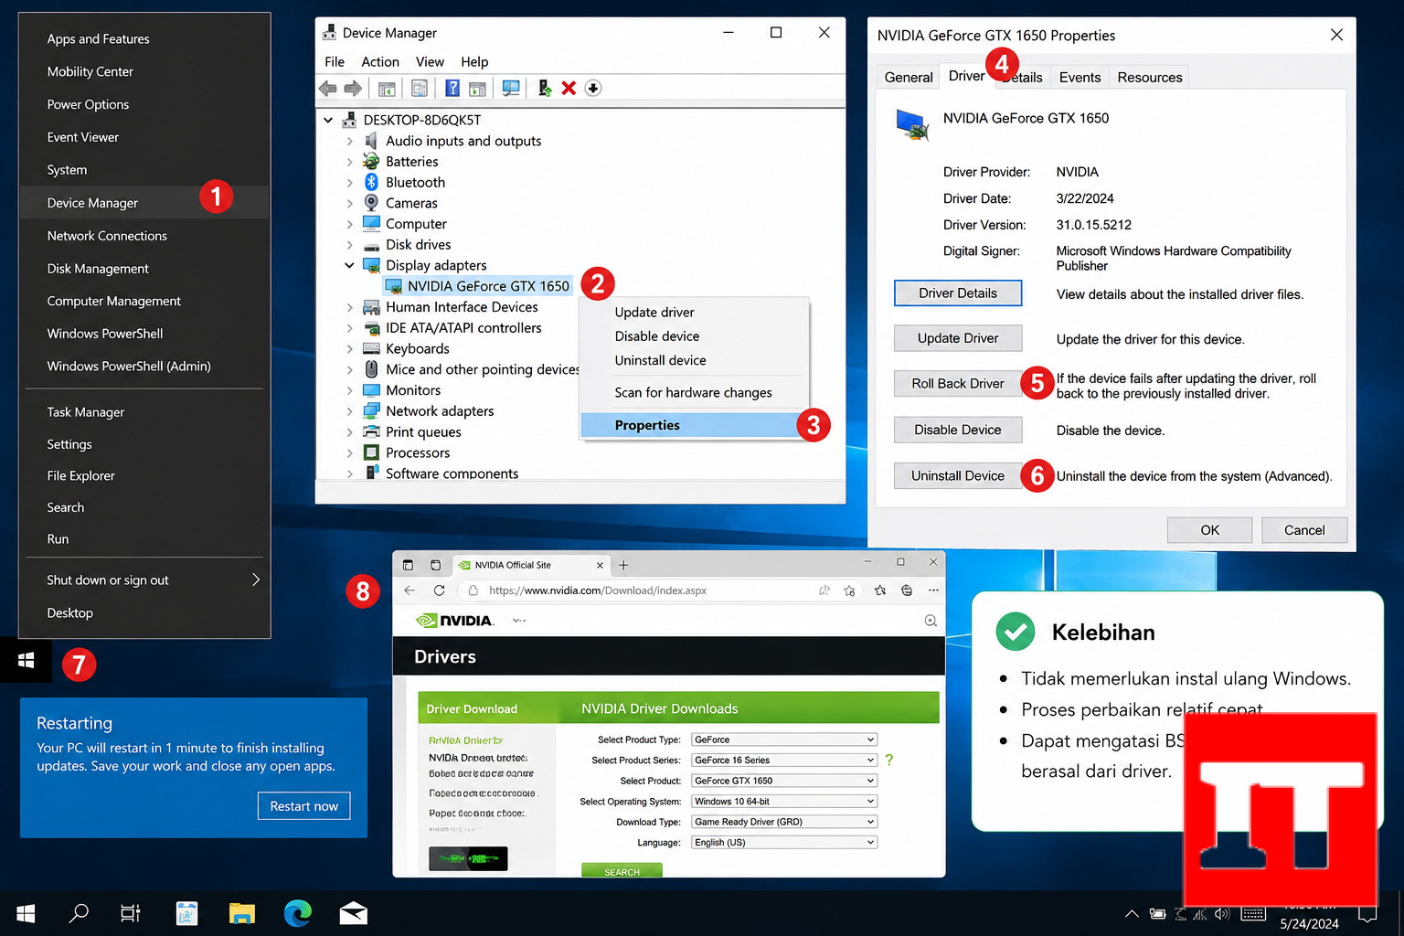Expand the Bluetooth device category
Viewport: 1404px width, 936px height.
click(349, 183)
